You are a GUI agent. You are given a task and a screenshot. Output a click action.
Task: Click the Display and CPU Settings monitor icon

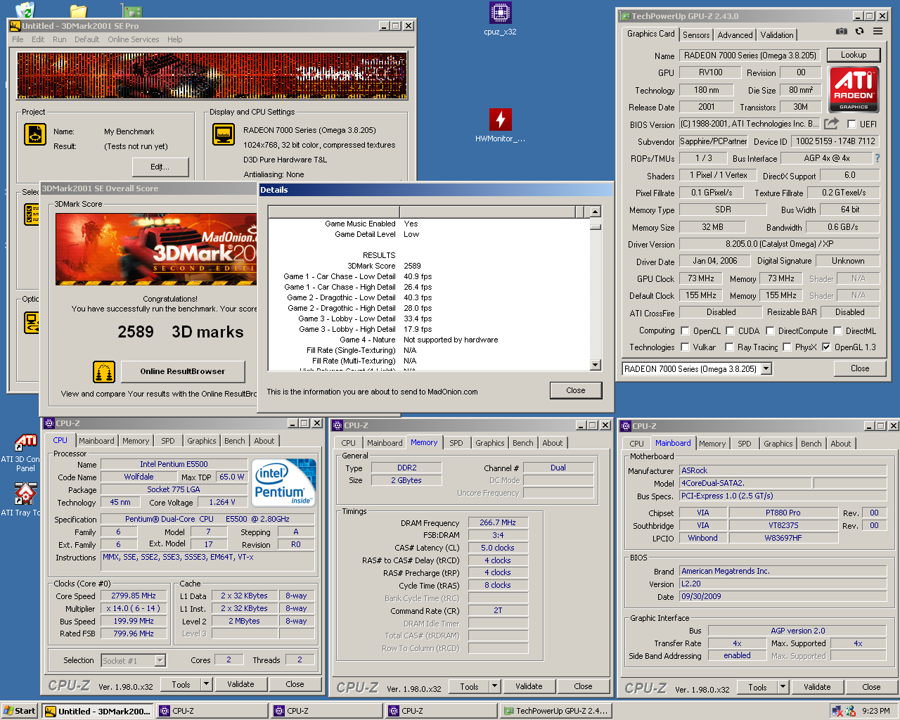click(x=224, y=134)
